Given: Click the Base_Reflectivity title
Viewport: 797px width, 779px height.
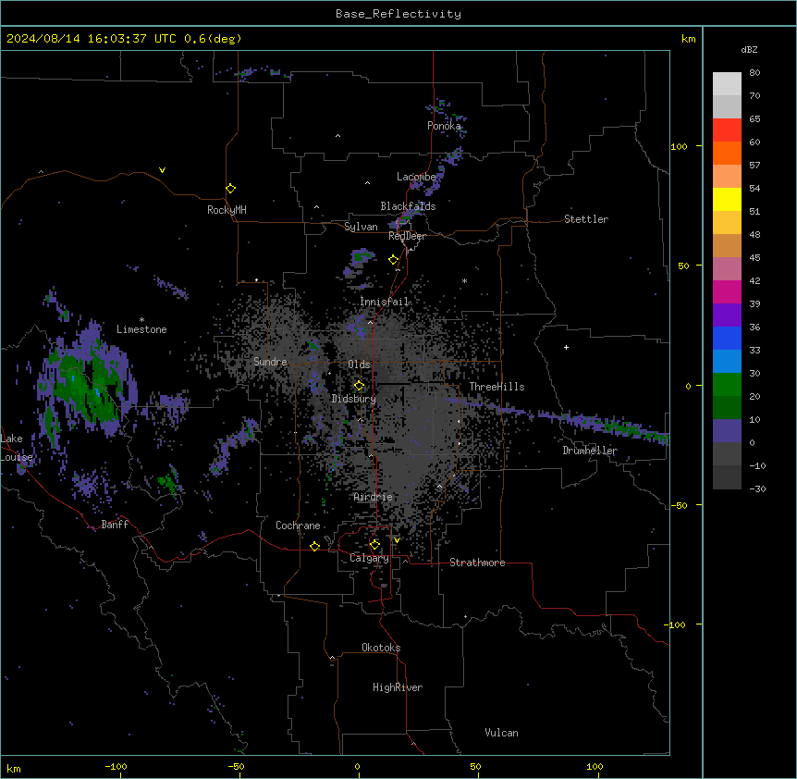Looking at the screenshot, I should click(398, 14).
